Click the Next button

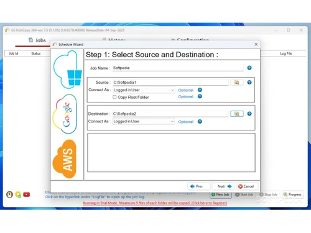(x=223, y=186)
